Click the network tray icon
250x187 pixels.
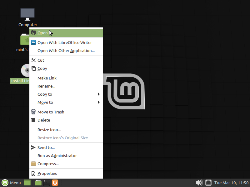[208, 183]
